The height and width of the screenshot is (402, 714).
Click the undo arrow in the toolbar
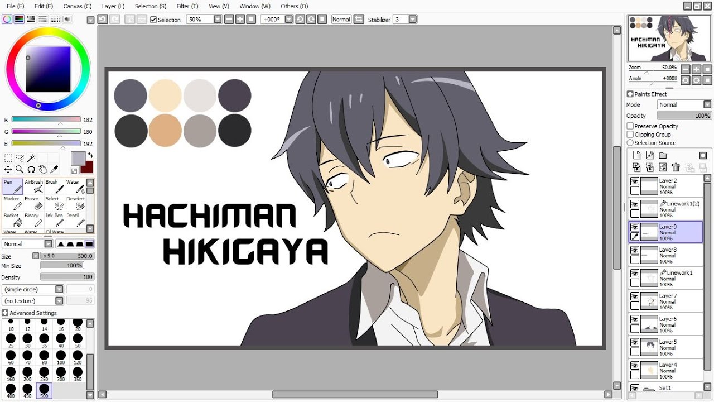tap(103, 19)
